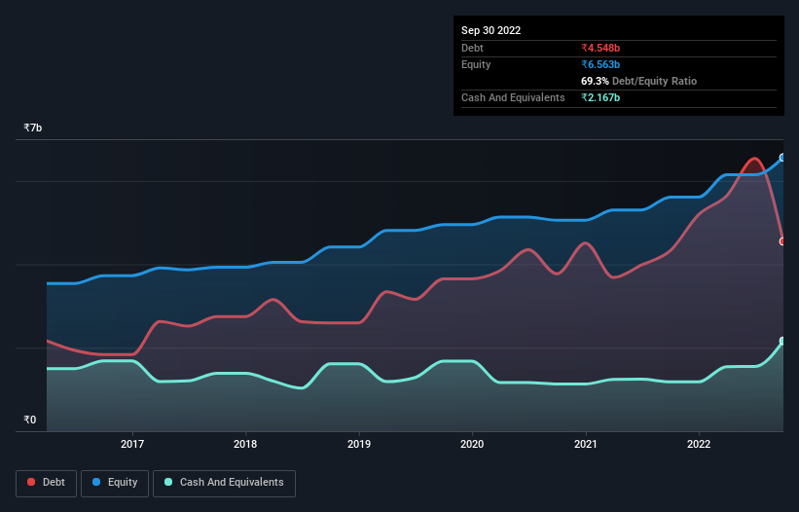Click the ₹7b y-axis label
Screen dimensions: 799x512
(x=33, y=128)
